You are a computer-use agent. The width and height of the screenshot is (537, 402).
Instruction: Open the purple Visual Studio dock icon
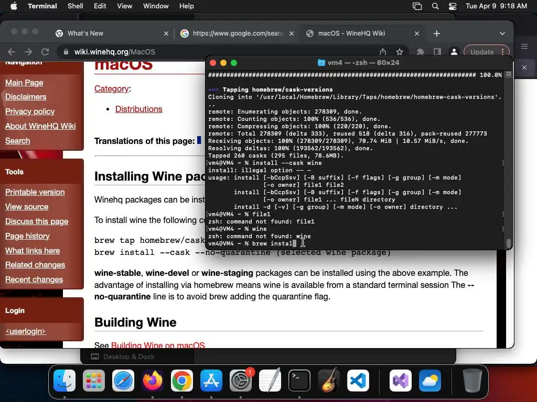tap(400, 381)
